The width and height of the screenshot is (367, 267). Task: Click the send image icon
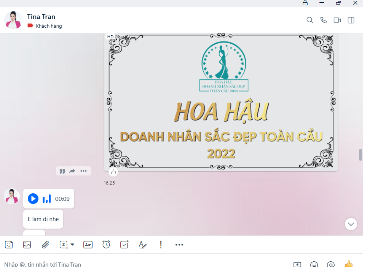(27, 245)
